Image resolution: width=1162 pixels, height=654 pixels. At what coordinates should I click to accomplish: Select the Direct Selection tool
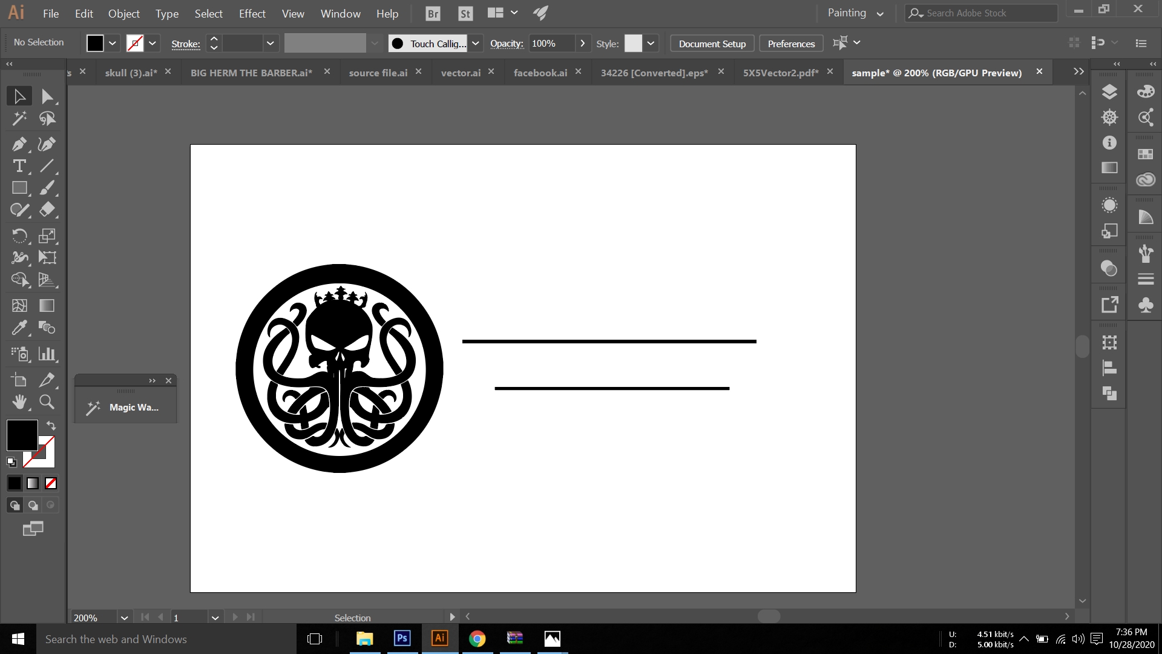tap(47, 96)
